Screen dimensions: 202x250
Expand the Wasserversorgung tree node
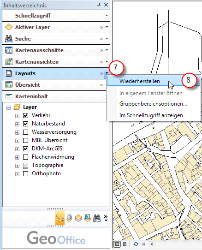17,132
